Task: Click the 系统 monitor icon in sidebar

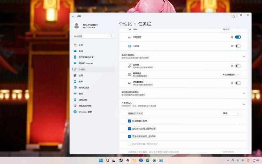Action: [x=75, y=51]
